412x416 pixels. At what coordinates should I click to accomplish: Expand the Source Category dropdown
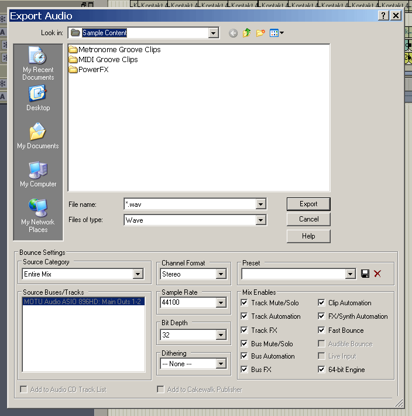[138, 274]
